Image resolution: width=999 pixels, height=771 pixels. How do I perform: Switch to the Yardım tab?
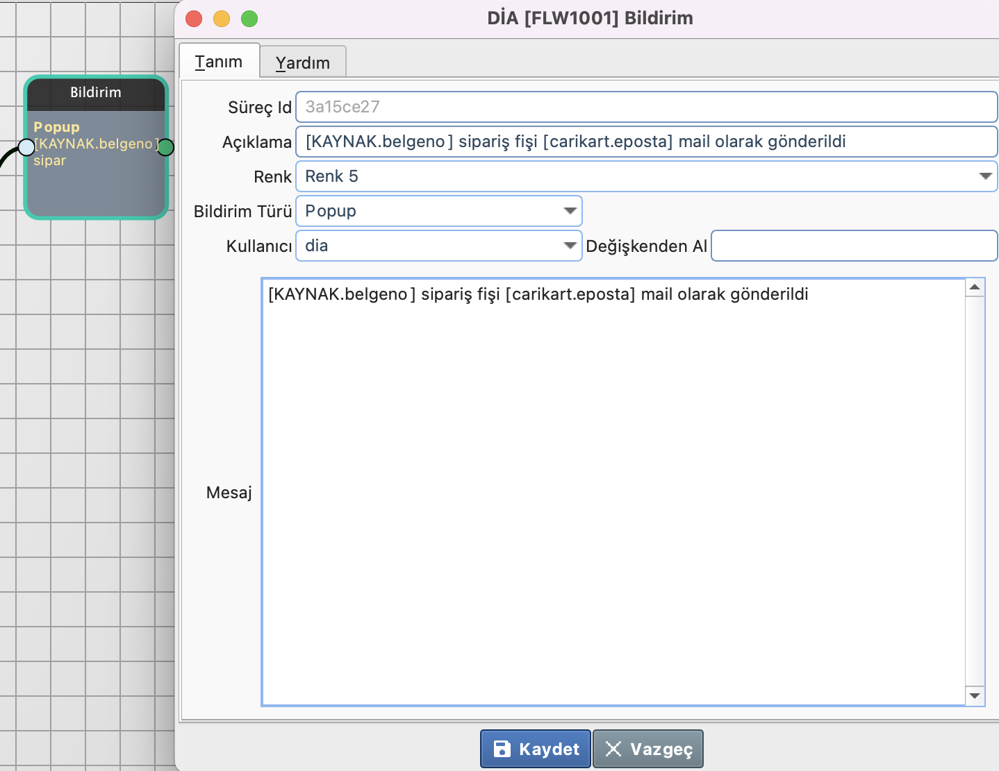[302, 62]
